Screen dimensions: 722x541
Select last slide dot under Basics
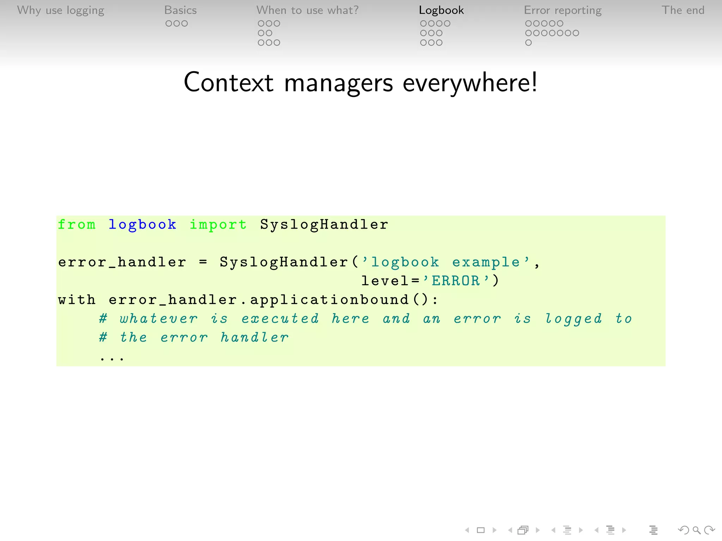pos(184,24)
